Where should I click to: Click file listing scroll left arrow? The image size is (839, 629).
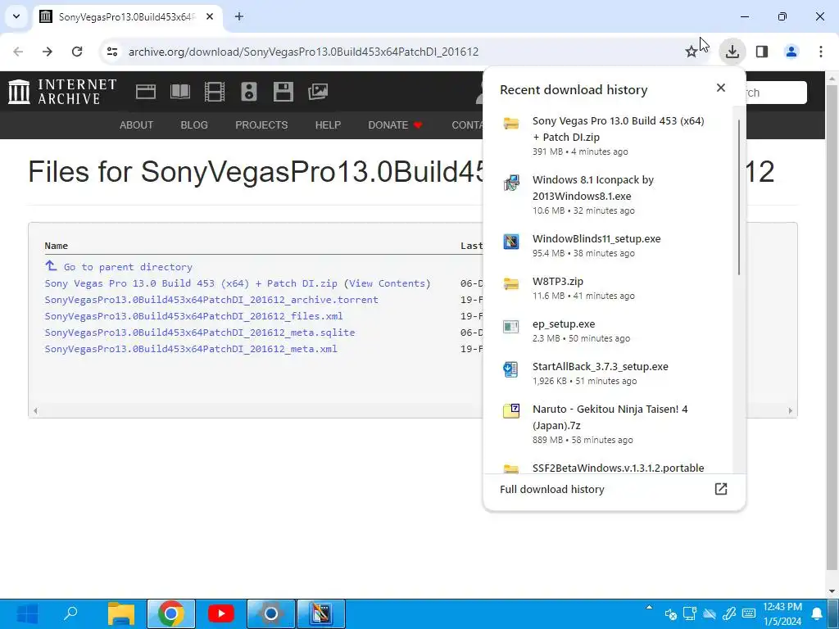[x=35, y=411]
